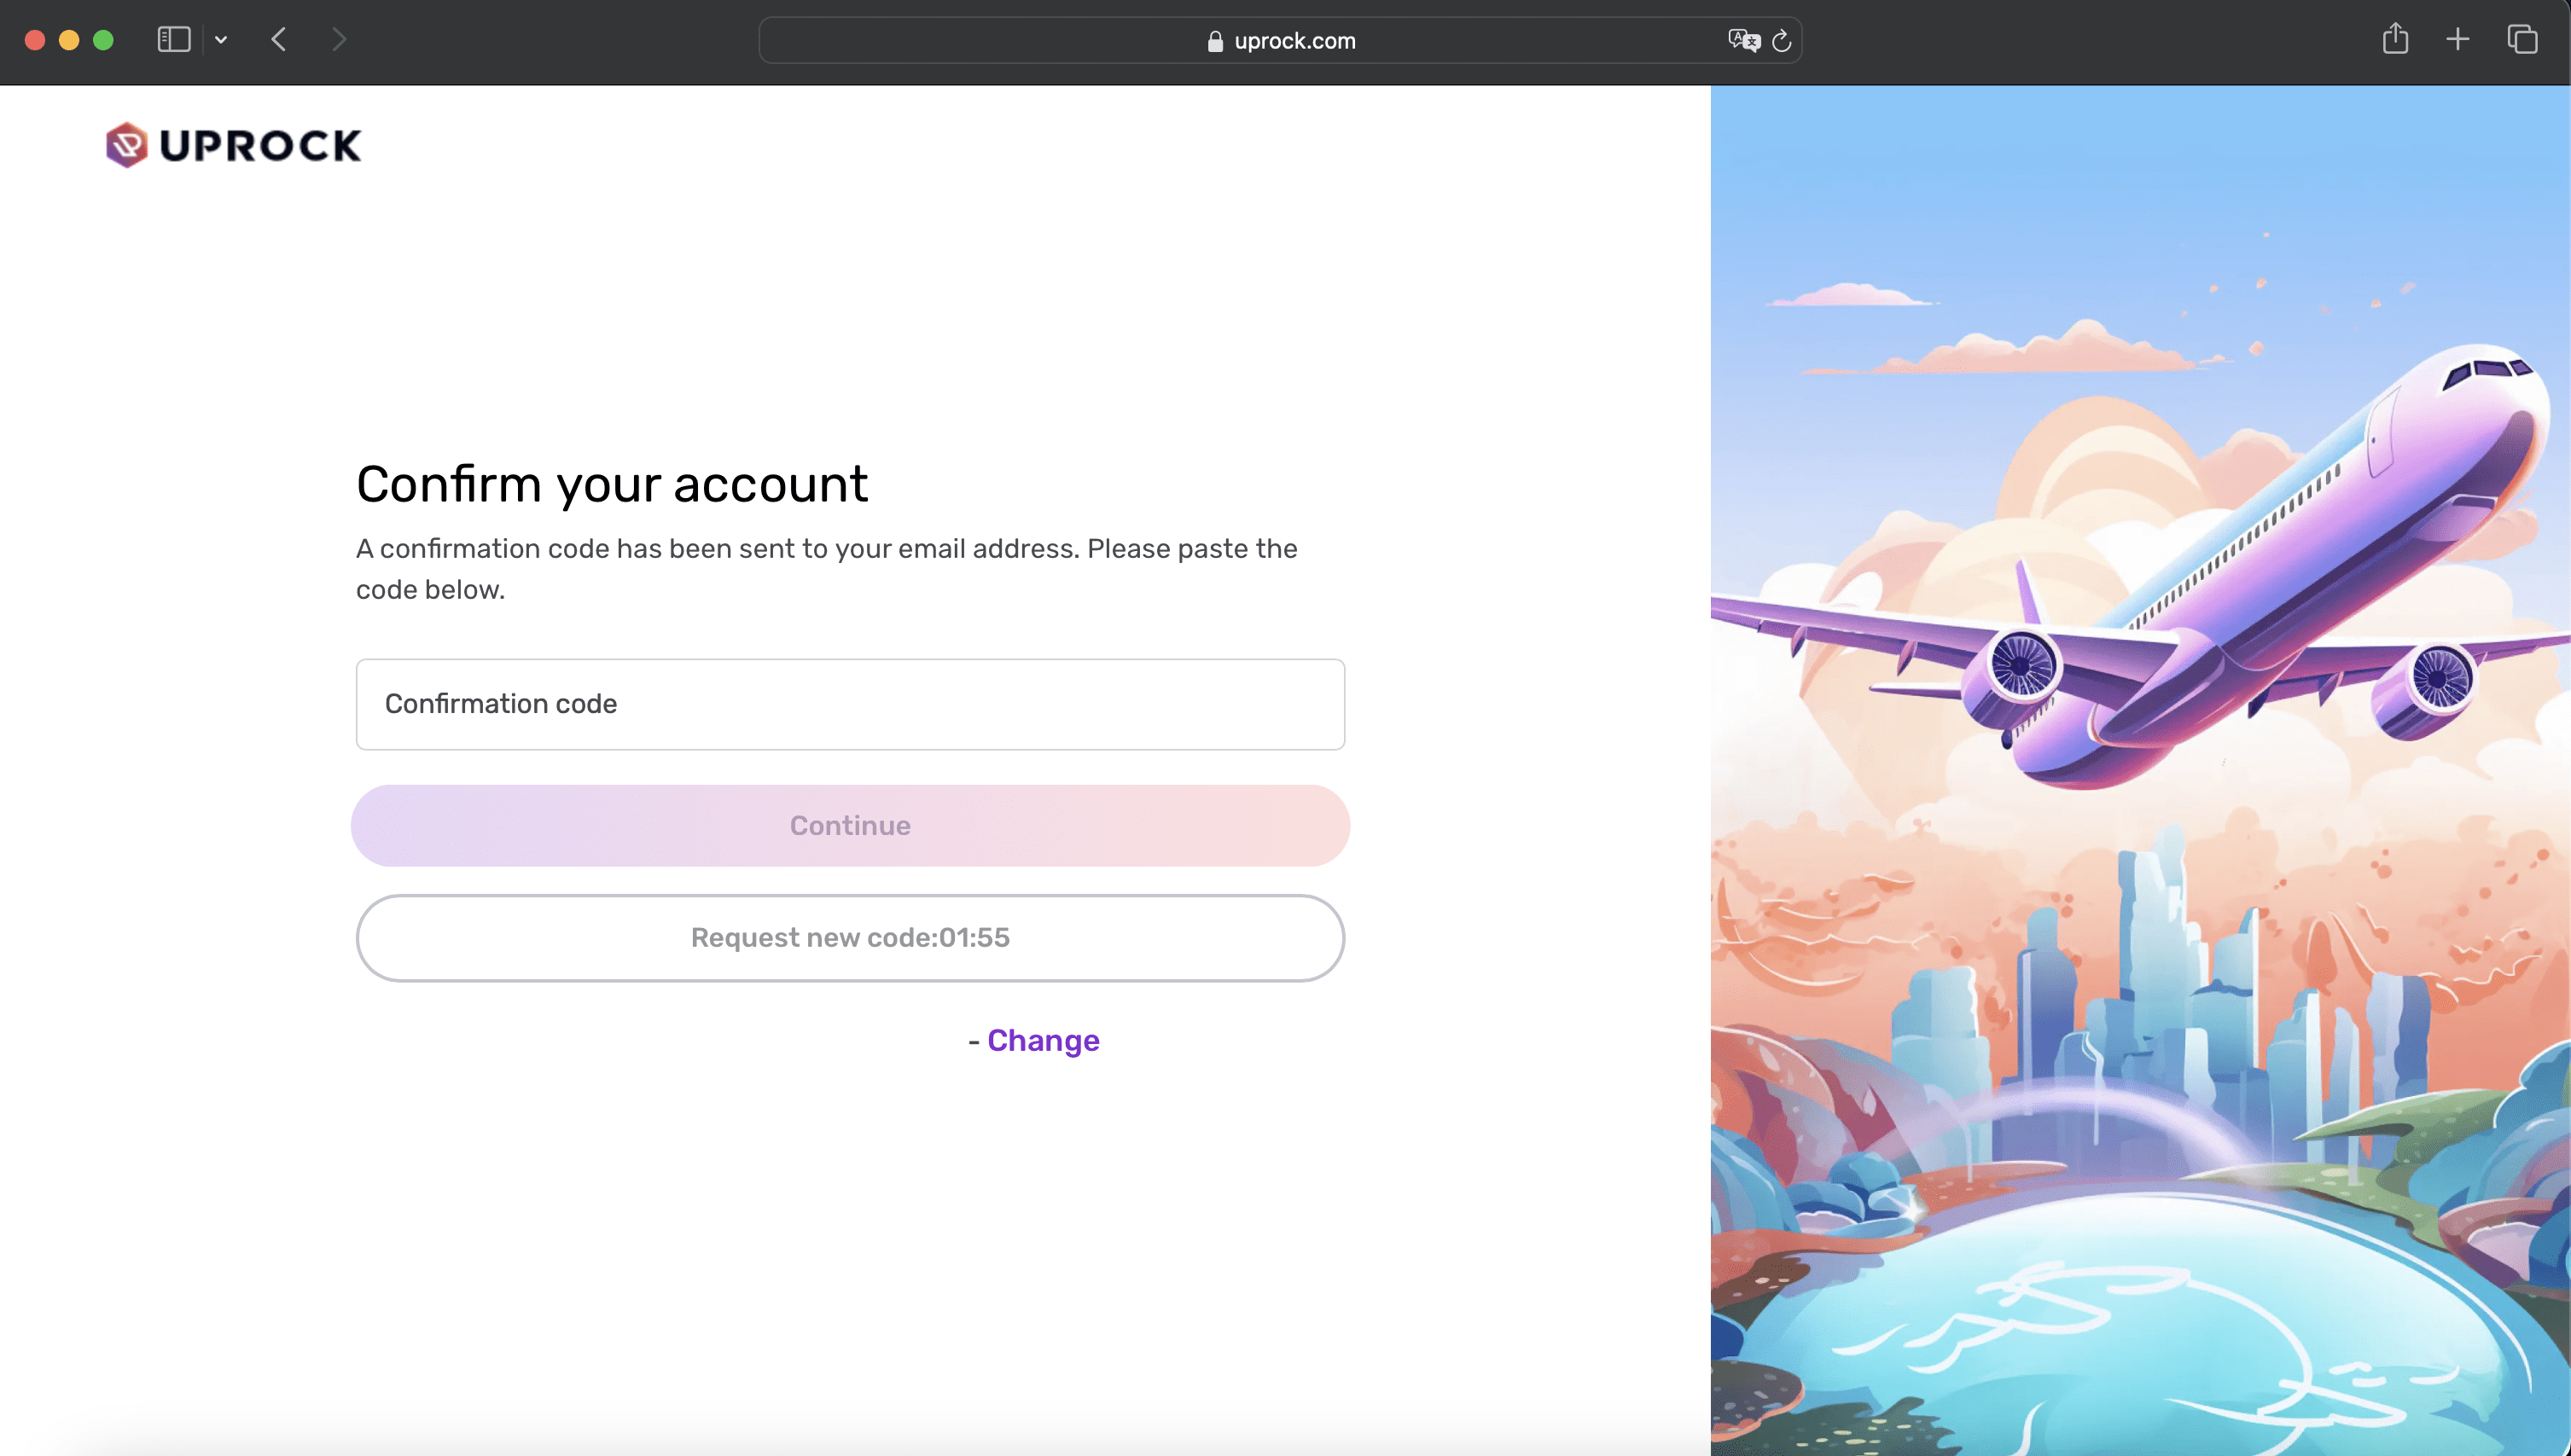Focus the Confirmation code field

pyautogui.click(x=849, y=704)
